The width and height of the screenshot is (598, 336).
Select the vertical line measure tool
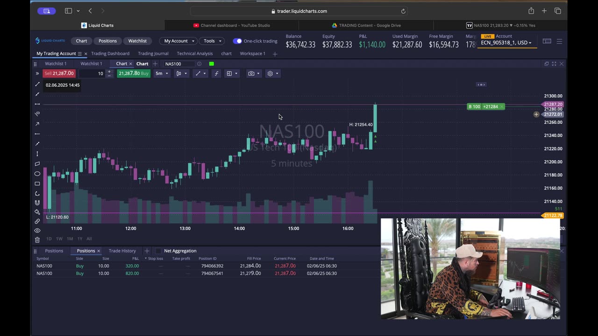[37, 154]
